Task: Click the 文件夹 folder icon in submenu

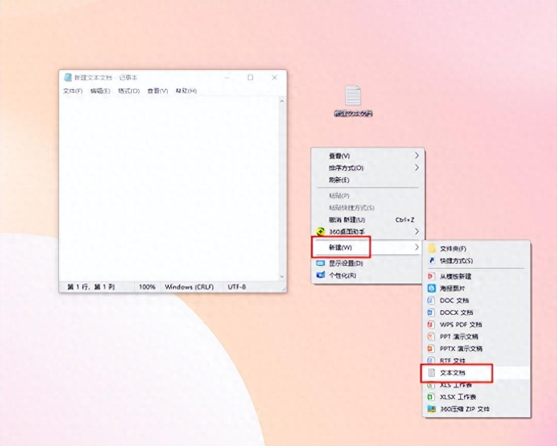Action: 431,249
